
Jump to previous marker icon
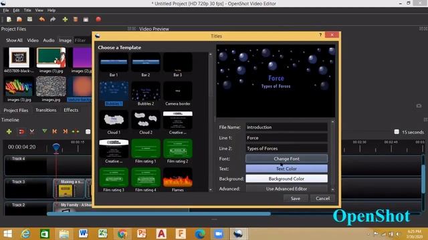[55, 131]
